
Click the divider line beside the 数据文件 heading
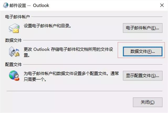[93, 40]
